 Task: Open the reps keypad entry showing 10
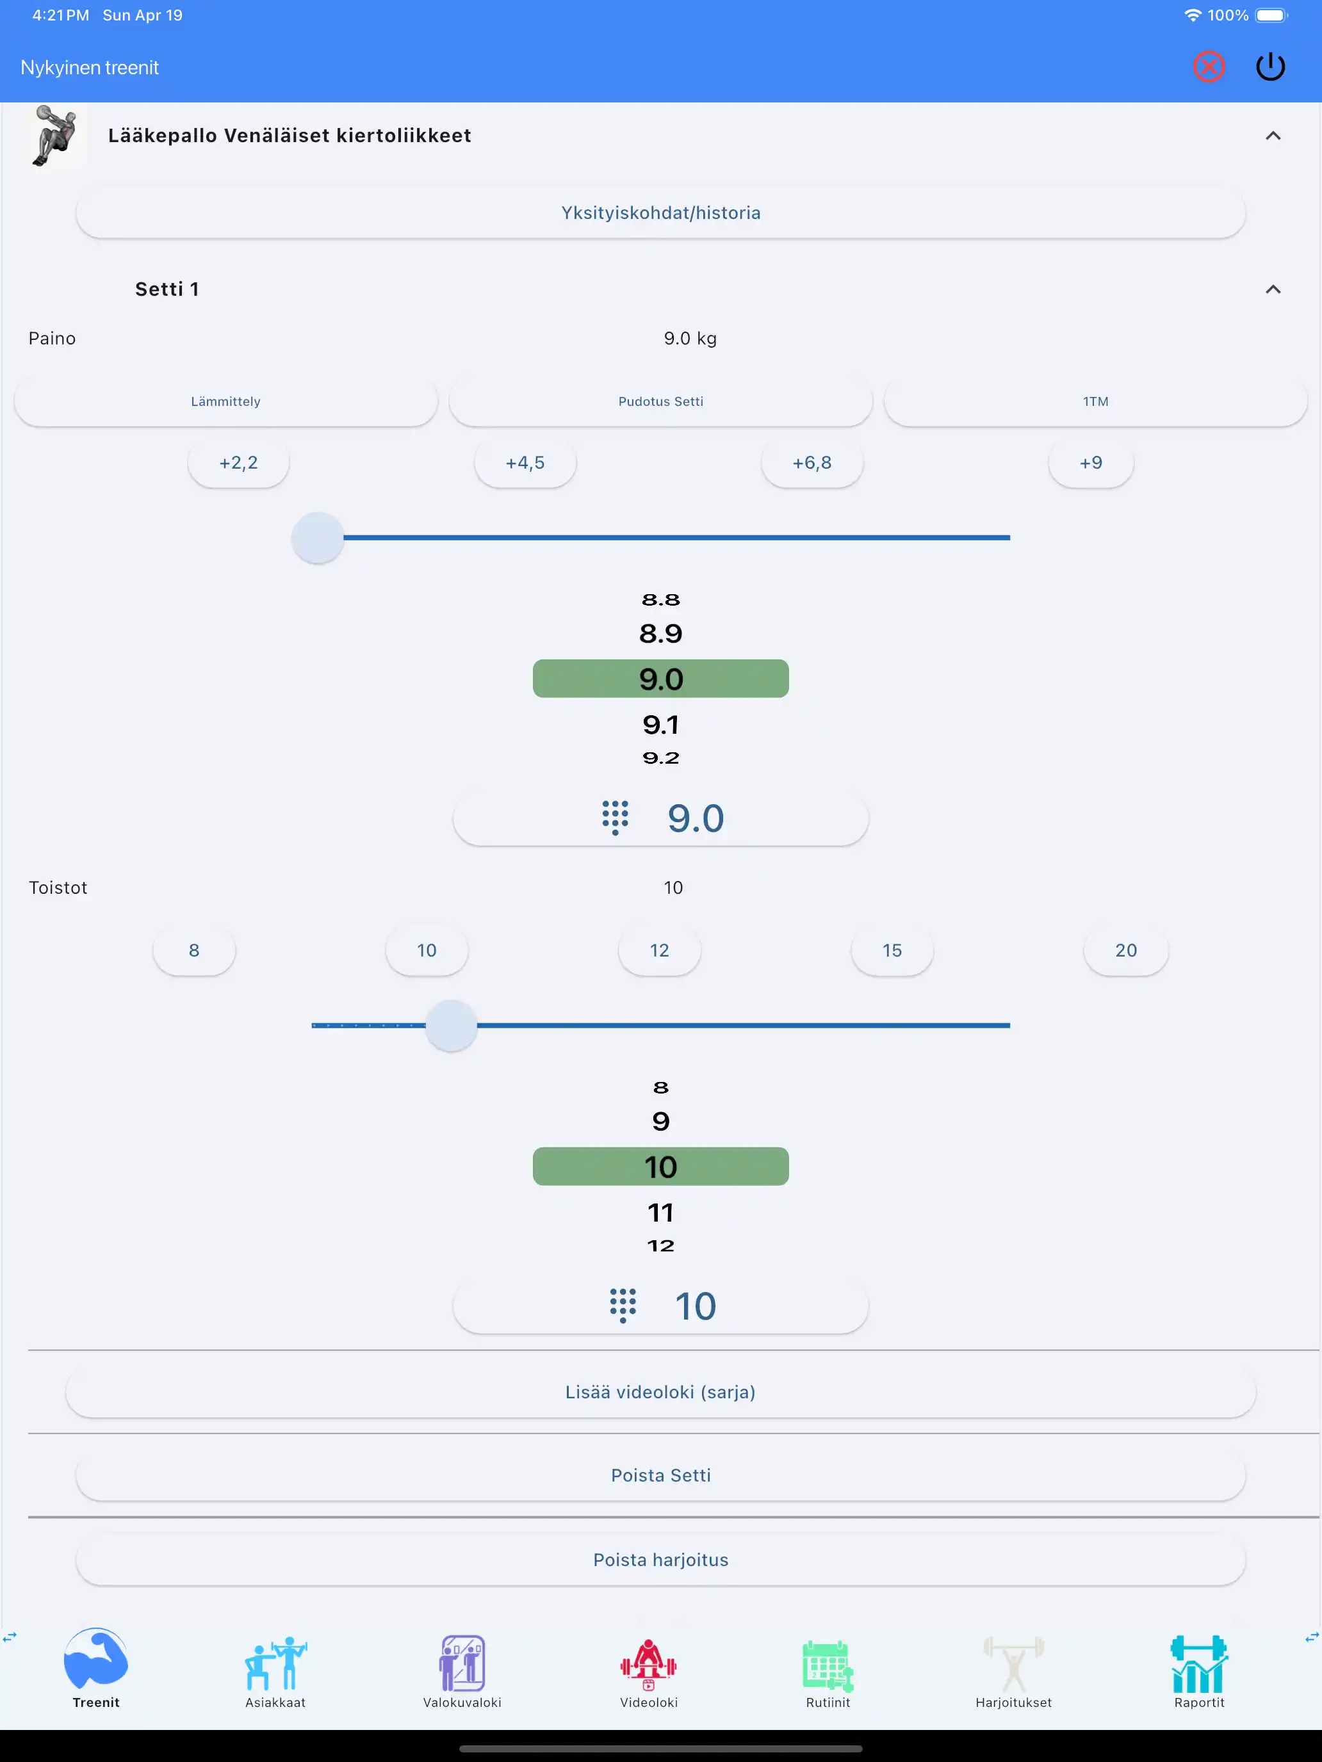pyautogui.click(x=660, y=1306)
